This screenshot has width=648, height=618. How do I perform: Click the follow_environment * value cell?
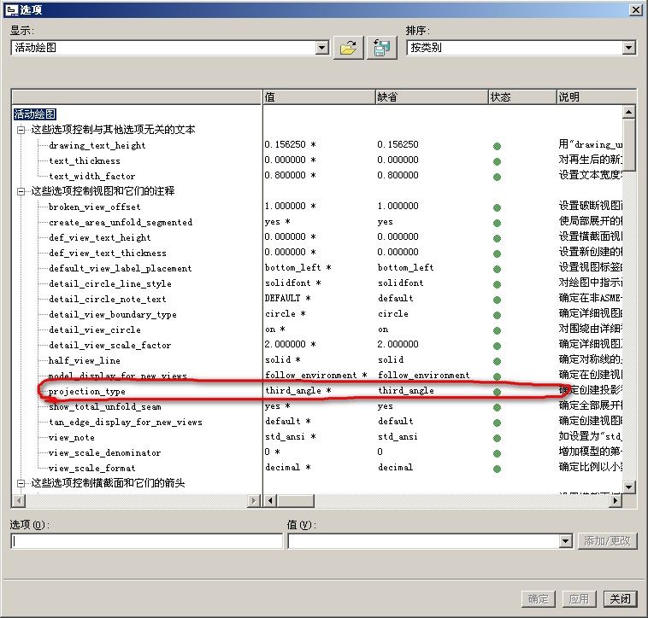click(316, 376)
